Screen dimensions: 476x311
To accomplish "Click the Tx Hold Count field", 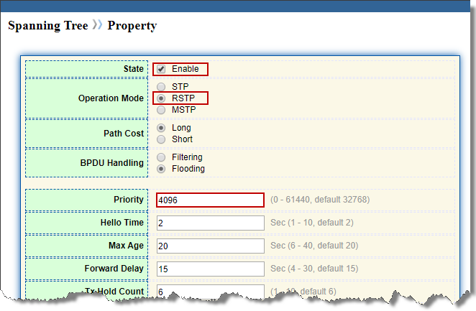I will point(210,291).
